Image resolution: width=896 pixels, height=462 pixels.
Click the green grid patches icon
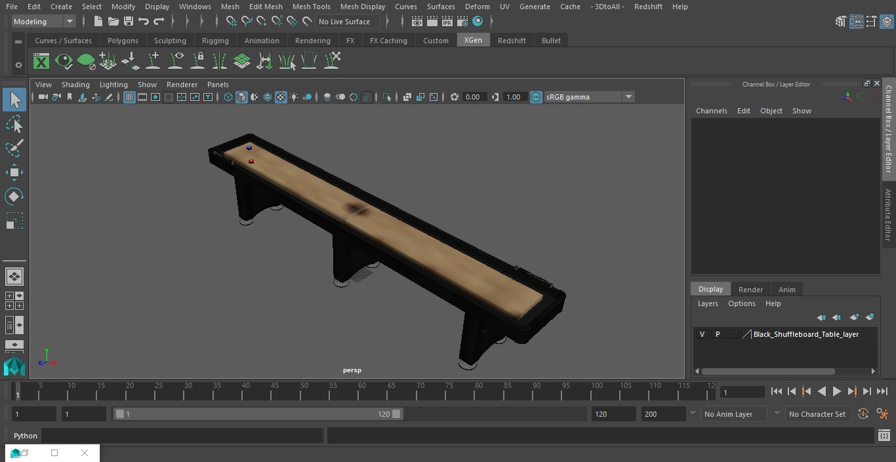[242, 62]
